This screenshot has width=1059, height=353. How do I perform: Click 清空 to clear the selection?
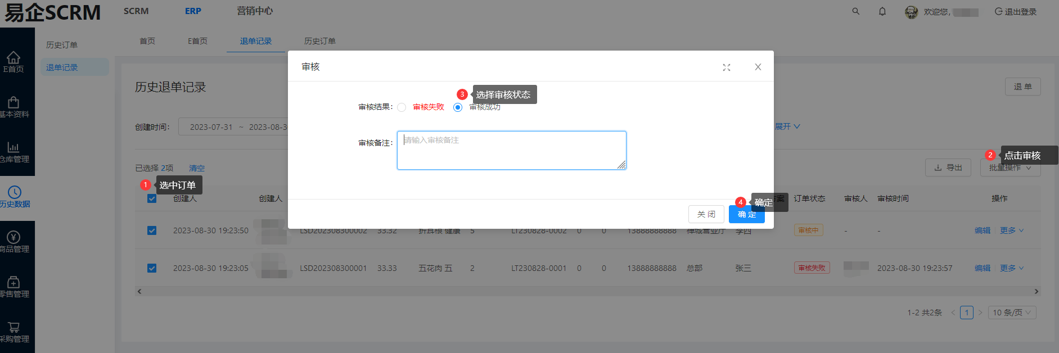pyautogui.click(x=197, y=168)
